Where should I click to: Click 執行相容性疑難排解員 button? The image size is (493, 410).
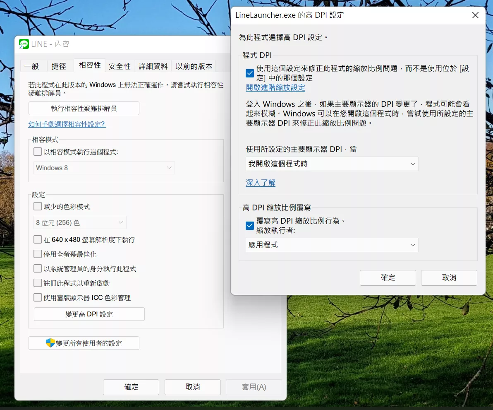click(x=84, y=109)
